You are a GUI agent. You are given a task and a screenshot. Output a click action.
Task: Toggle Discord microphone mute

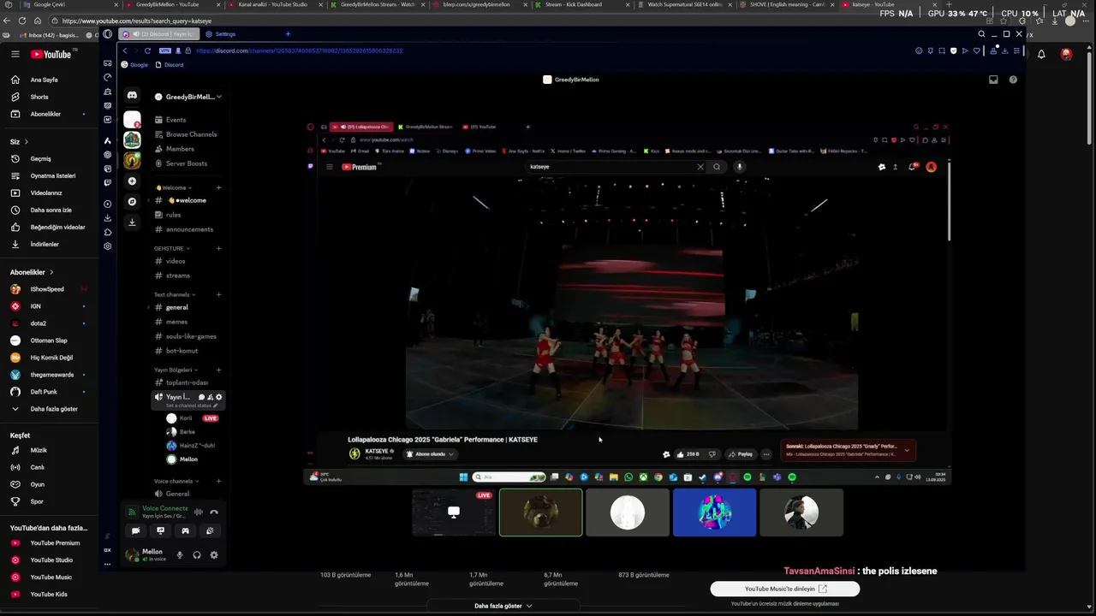(x=180, y=554)
